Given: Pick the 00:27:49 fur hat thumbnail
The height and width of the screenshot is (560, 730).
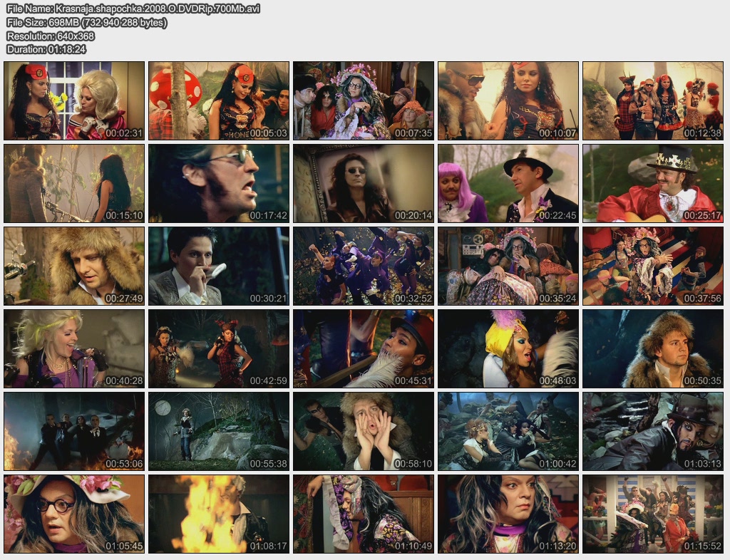Looking at the screenshot, I should point(74,266).
